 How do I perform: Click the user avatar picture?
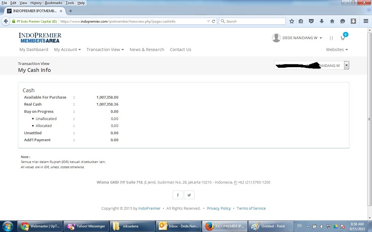pos(276,38)
